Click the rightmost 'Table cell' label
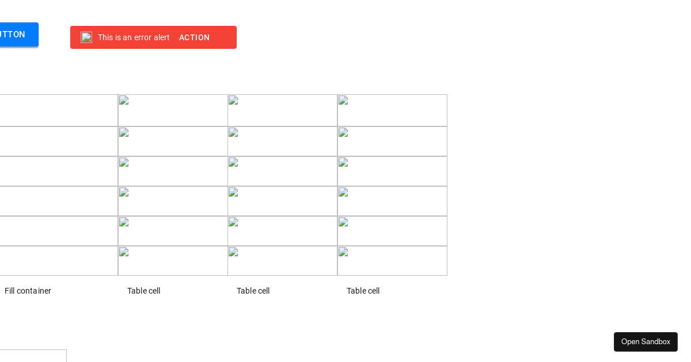The width and height of the screenshot is (691, 362). (363, 291)
